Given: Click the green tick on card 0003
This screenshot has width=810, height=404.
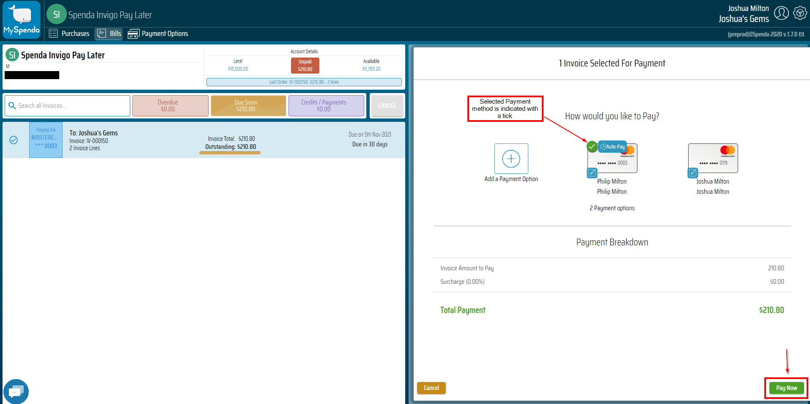Looking at the screenshot, I should tap(592, 147).
